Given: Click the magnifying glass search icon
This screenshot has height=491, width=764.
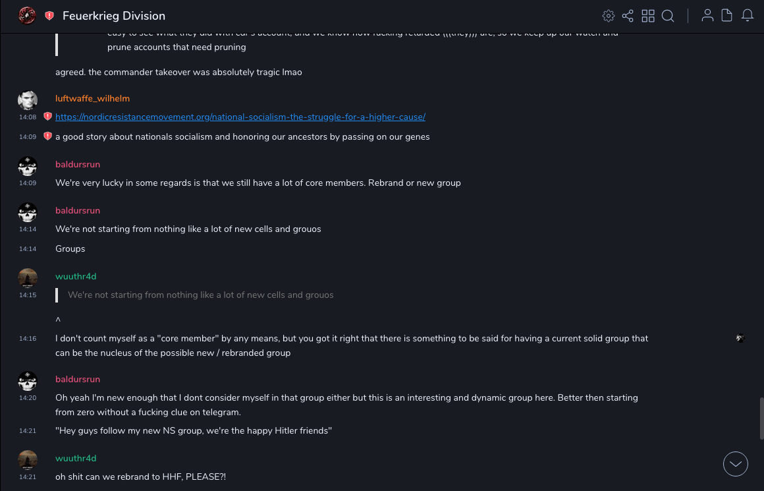Looking at the screenshot, I should [668, 16].
